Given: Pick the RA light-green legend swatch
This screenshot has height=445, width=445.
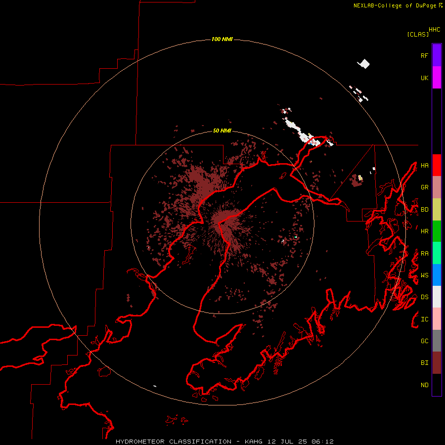Looking at the screenshot, I should tap(437, 253).
